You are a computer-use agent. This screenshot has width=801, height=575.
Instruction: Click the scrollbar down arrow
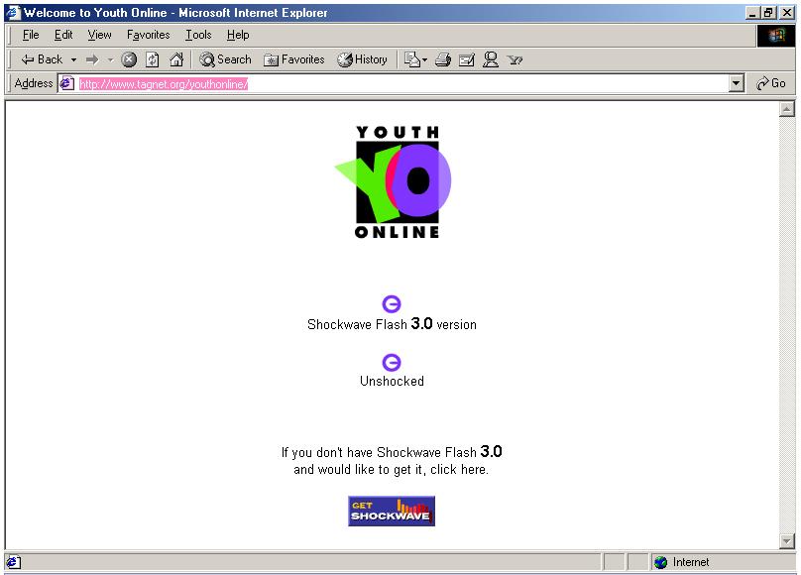pyautogui.click(x=787, y=540)
